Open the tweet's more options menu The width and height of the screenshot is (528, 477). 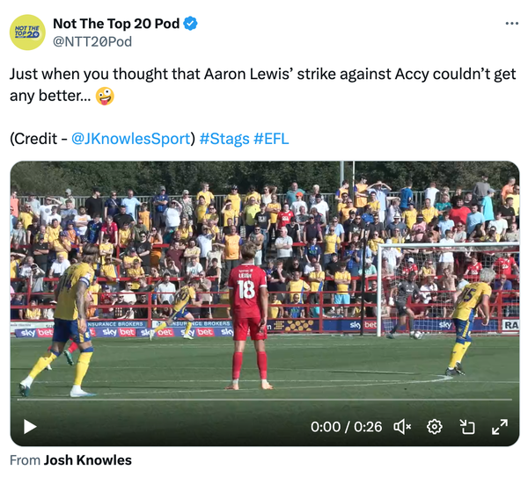(x=511, y=23)
